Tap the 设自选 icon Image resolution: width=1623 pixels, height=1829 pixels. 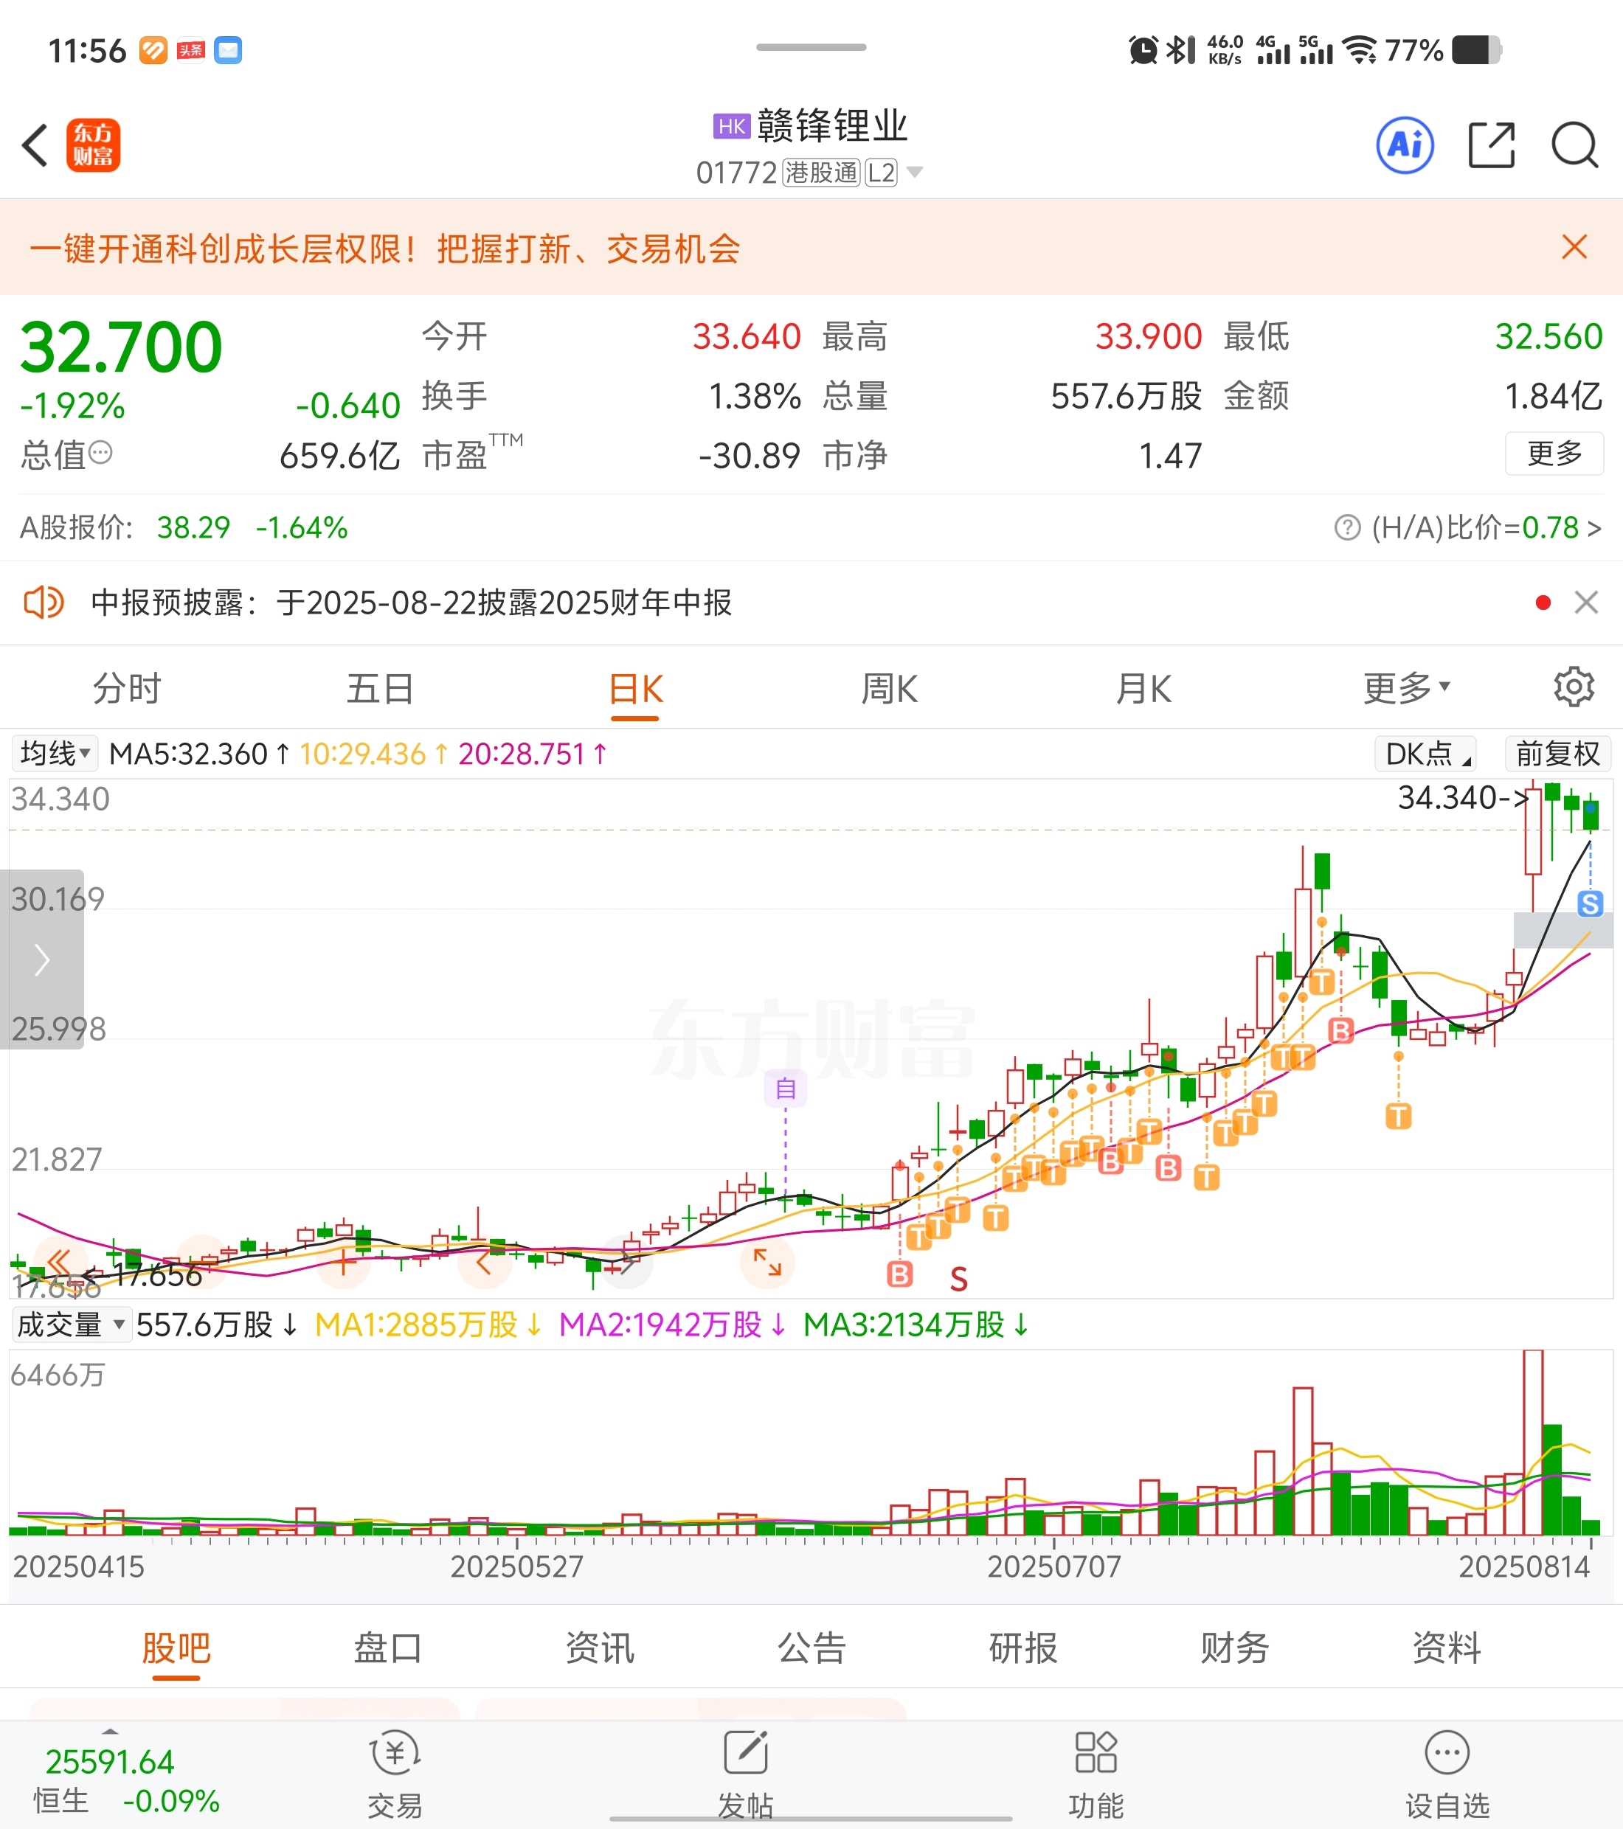[x=1447, y=1752]
